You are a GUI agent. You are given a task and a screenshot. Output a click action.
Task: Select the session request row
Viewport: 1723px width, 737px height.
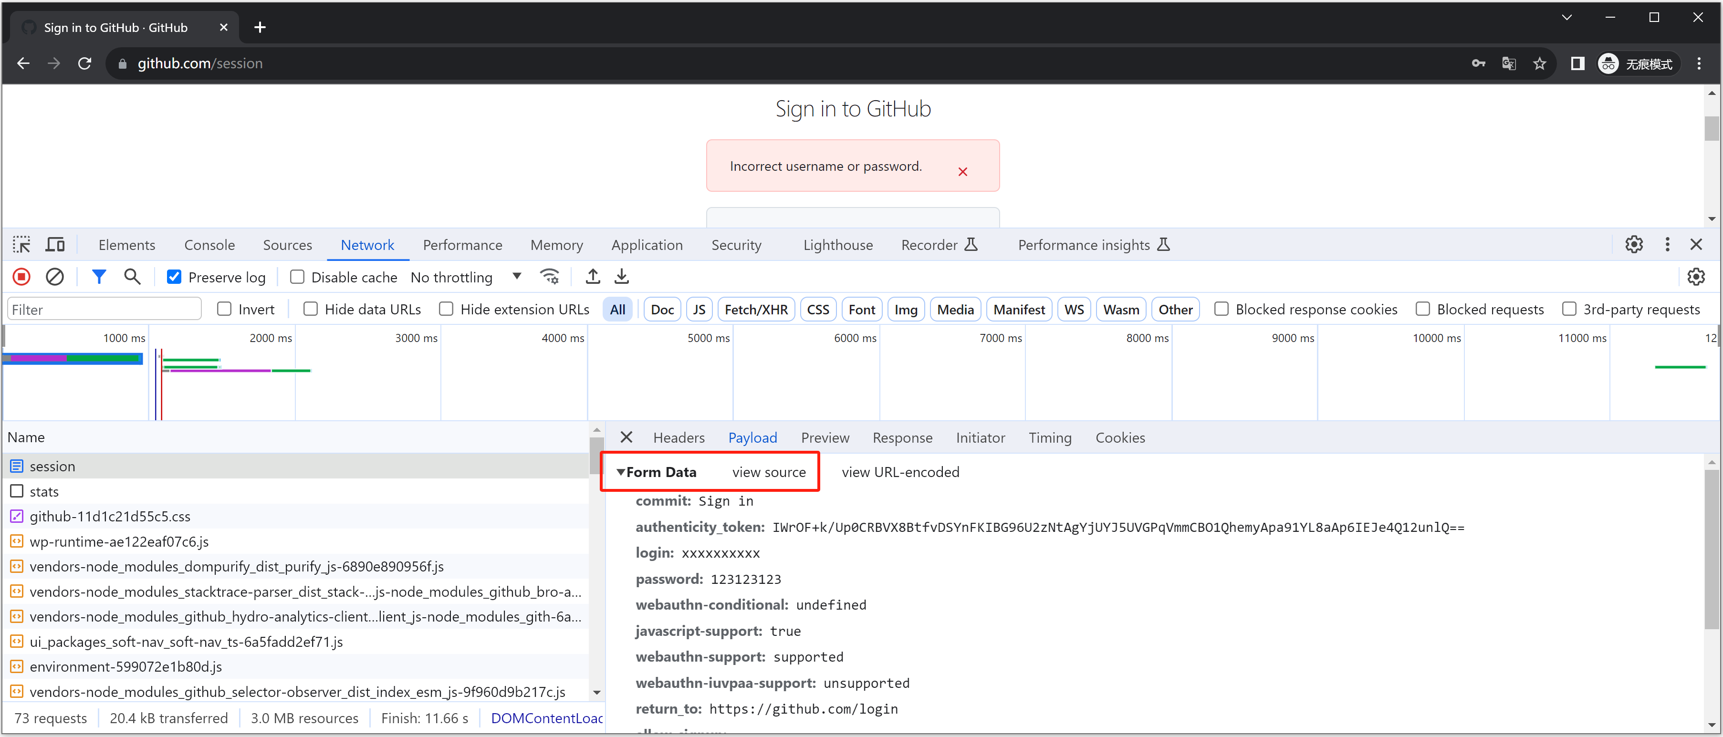pyautogui.click(x=296, y=466)
